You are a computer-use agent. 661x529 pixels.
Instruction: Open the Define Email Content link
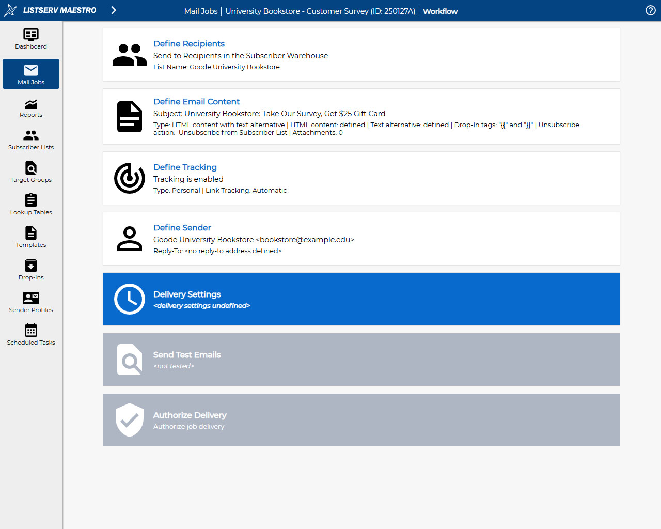pyautogui.click(x=196, y=102)
